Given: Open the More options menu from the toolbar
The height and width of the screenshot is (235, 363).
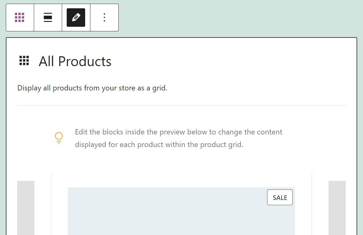Looking at the screenshot, I should coord(104,18).
